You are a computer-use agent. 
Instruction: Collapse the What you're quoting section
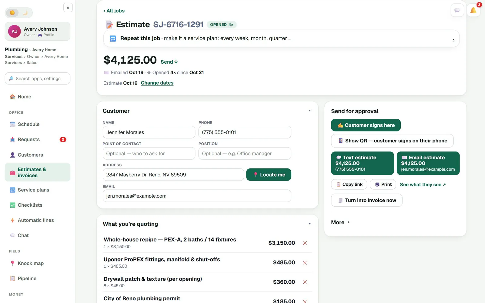309,224
